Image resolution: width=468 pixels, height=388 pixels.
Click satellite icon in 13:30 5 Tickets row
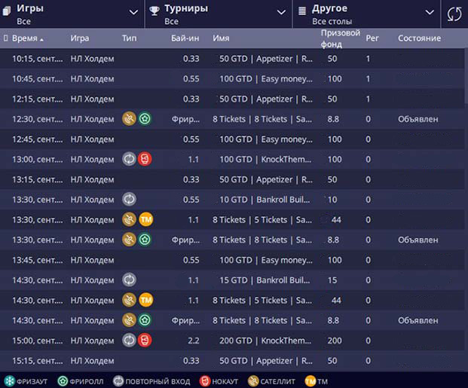[129, 220]
